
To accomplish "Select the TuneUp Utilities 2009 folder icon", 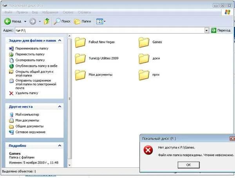I will pyautogui.click(x=80, y=59).
